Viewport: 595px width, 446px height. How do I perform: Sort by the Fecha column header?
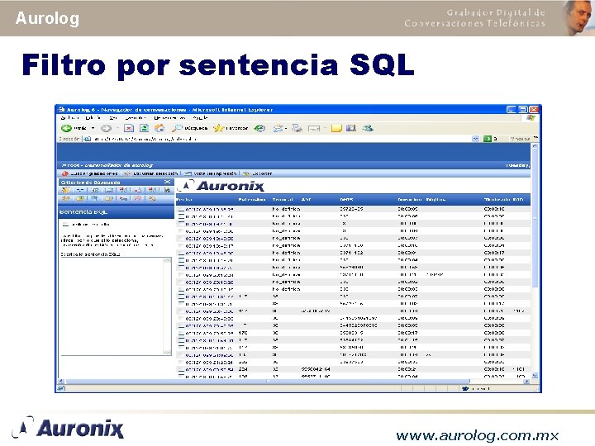point(184,200)
